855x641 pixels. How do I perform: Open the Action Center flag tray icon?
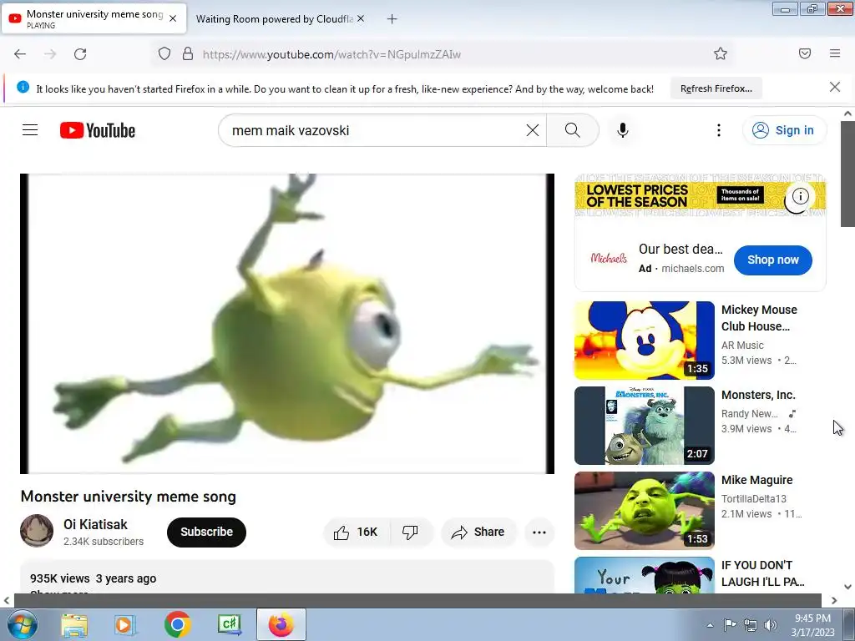point(730,625)
